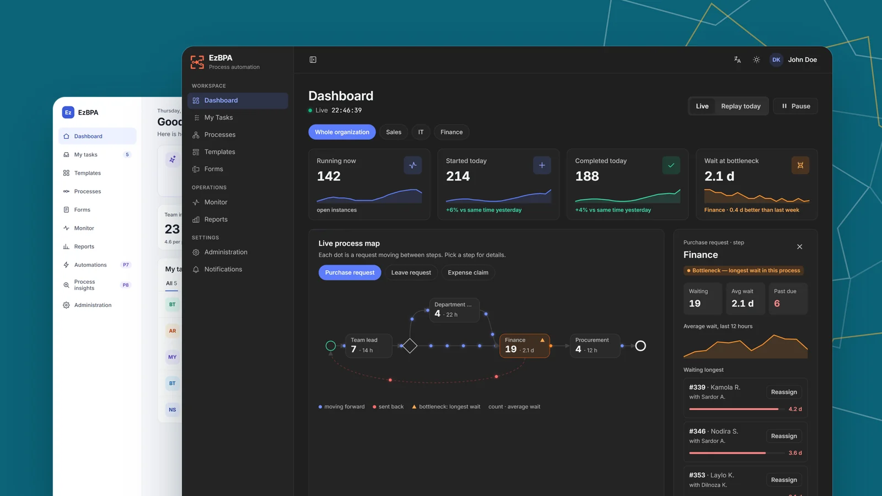Viewport: 882px width, 496px height.
Task: Open Reports under Operations in dark sidebar
Action: (238, 219)
